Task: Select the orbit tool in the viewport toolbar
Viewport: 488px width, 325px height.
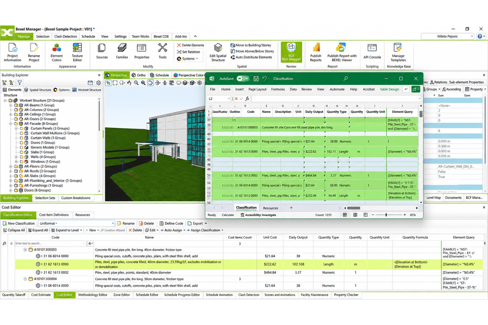Action: pos(150,83)
